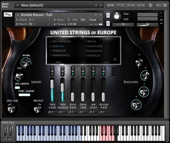170x143 pixels.
Task: Adjust the Tune knob
Action: click(x=117, y=16)
